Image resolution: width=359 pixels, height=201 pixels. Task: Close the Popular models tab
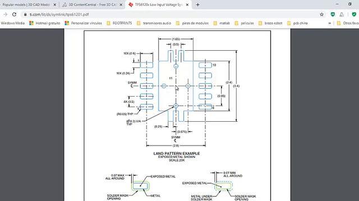(55, 4)
